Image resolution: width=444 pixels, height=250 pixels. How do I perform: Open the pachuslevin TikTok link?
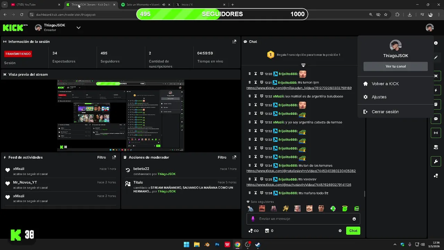(299, 185)
